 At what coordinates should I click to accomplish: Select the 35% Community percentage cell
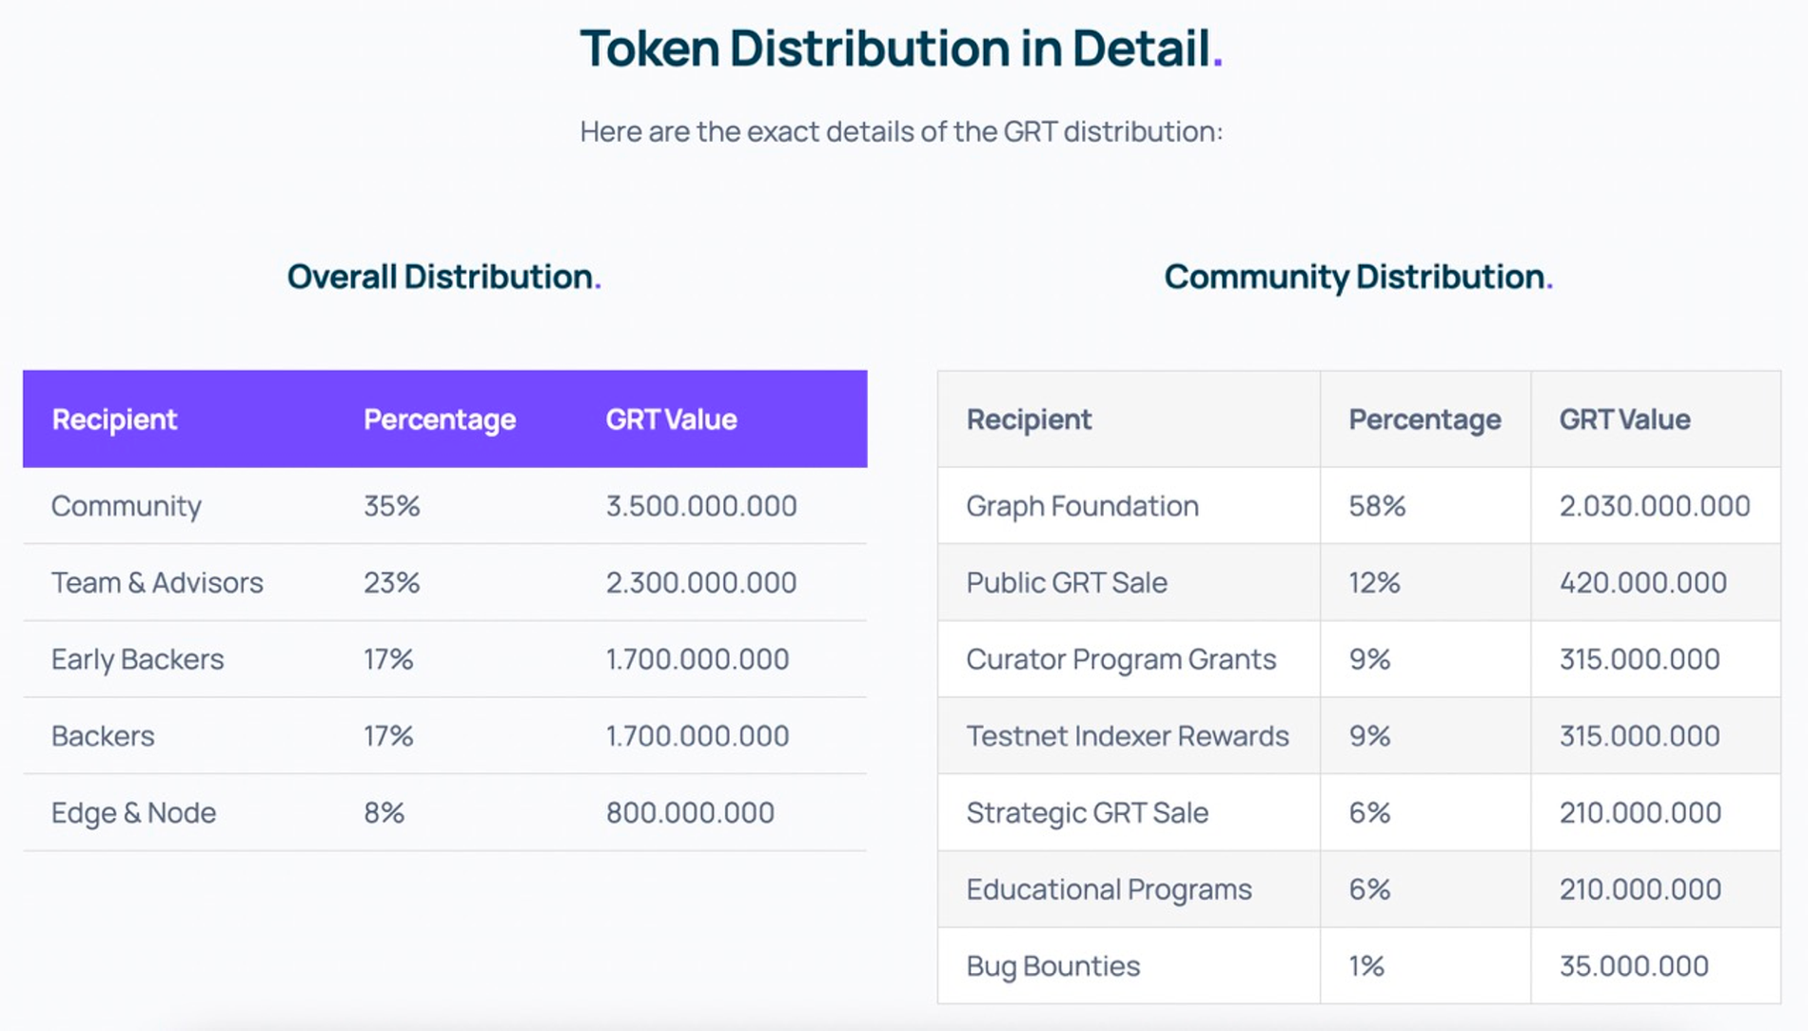click(x=391, y=506)
